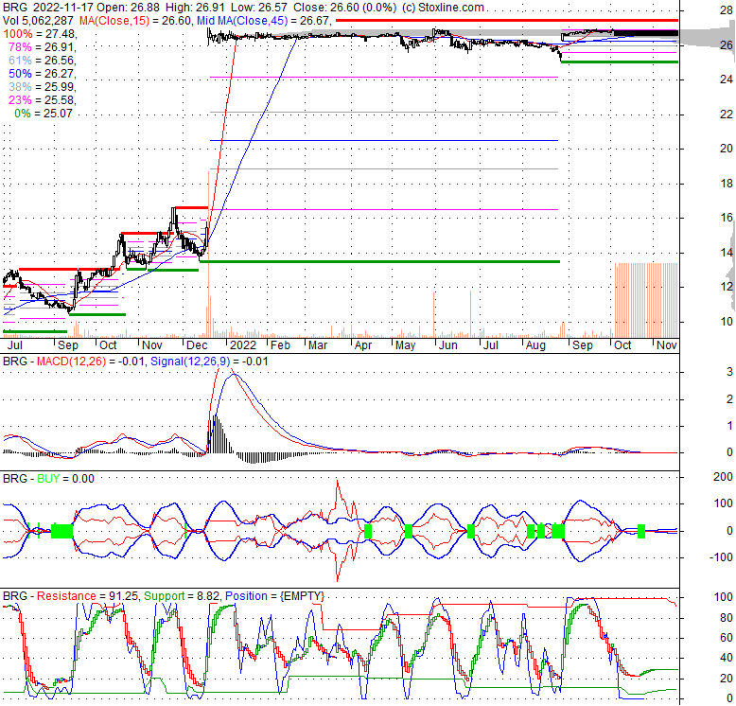This screenshot has width=736, height=706.
Task: Click the '28' price axis label
Action: pyautogui.click(x=727, y=10)
